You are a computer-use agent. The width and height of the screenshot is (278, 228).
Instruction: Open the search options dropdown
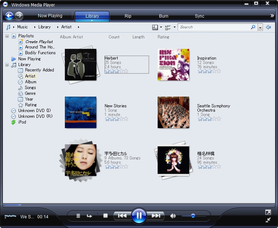tap(260, 28)
